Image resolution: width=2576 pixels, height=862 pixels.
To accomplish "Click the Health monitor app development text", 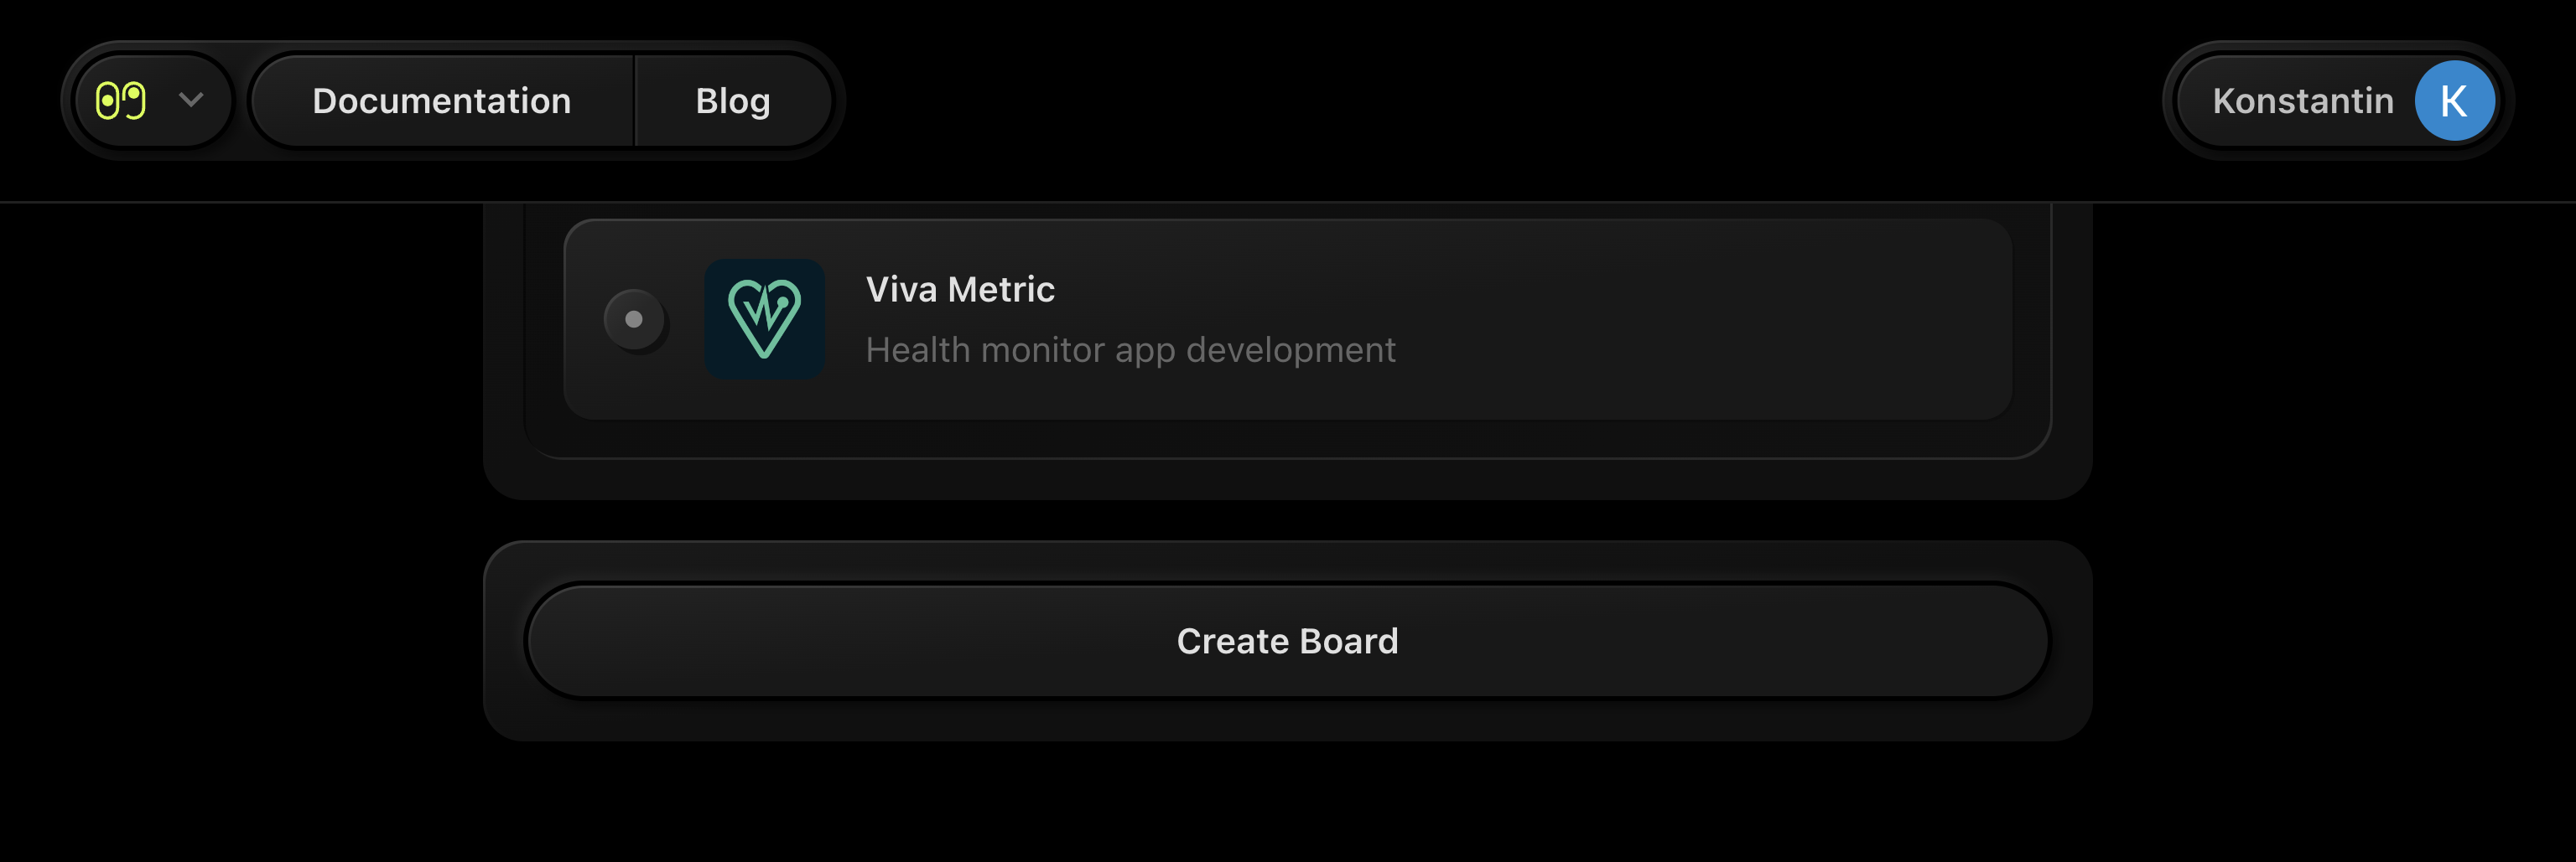I will [1130, 351].
